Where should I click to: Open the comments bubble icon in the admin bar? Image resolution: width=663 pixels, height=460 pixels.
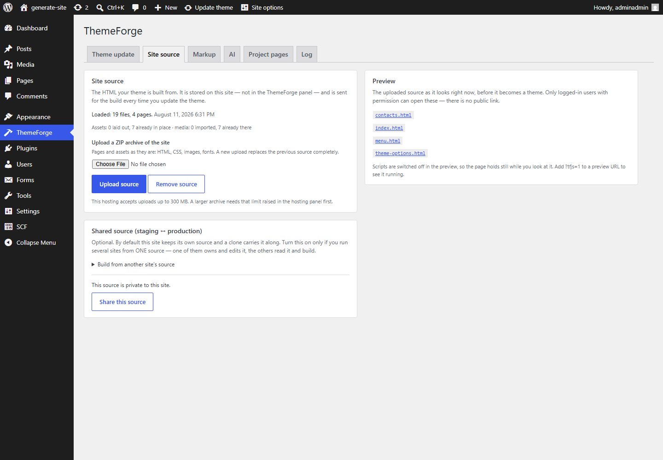point(135,7)
